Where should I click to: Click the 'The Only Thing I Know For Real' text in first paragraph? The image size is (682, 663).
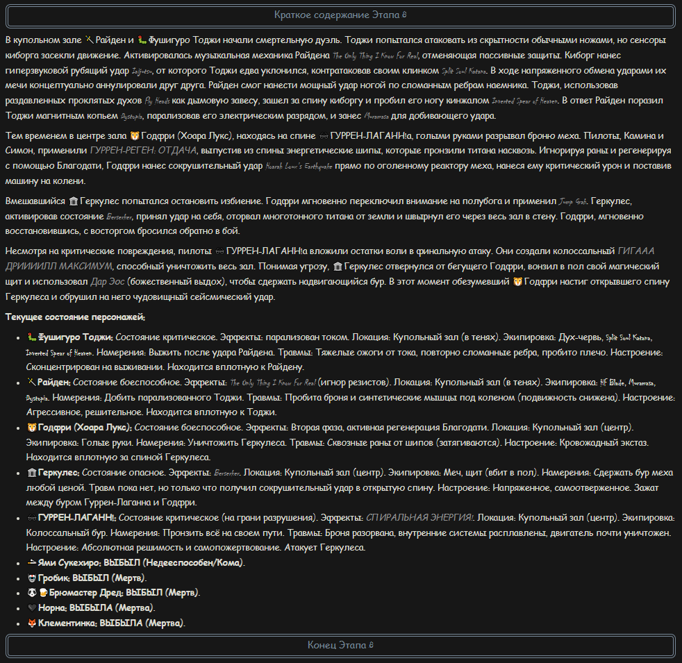376,56
